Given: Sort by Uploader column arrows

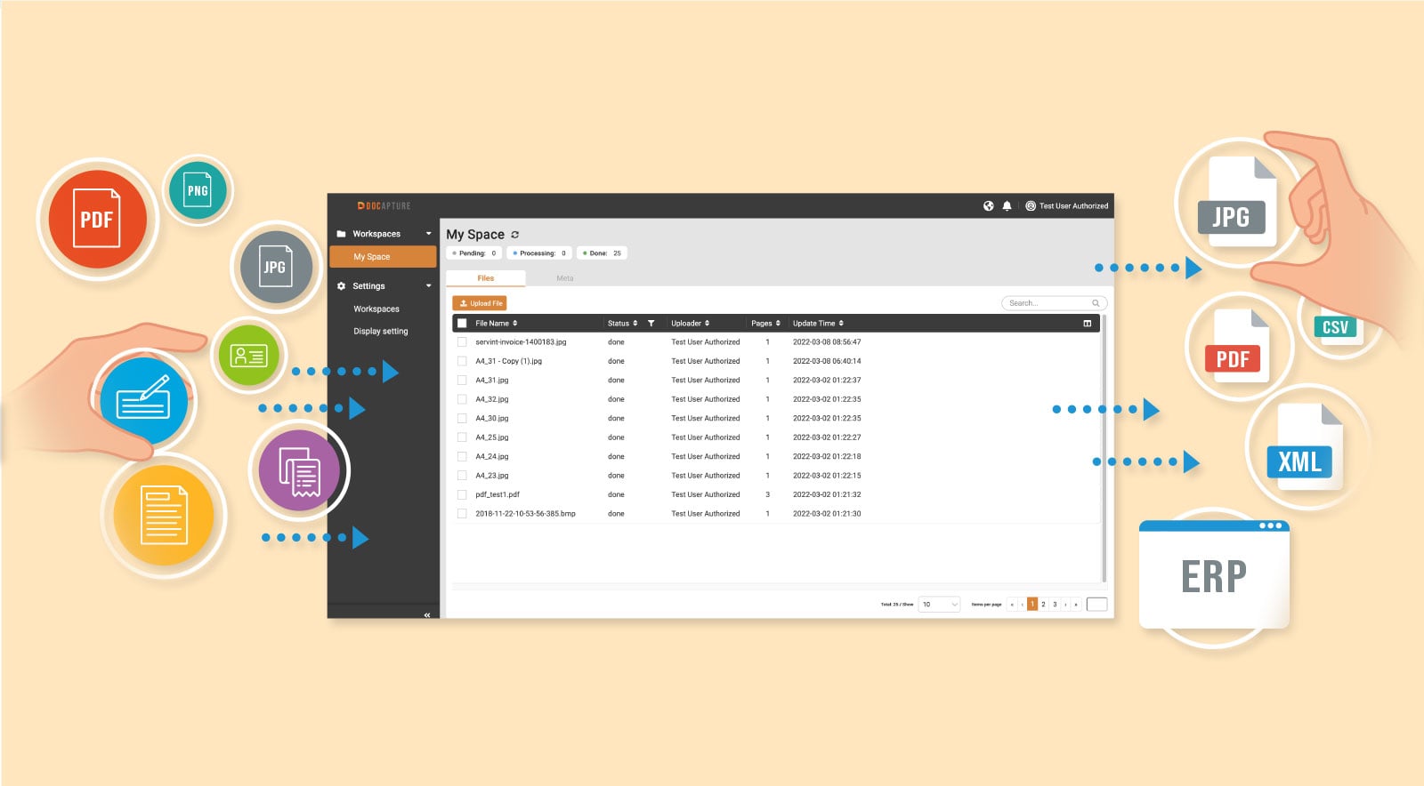Looking at the screenshot, I should (x=707, y=324).
